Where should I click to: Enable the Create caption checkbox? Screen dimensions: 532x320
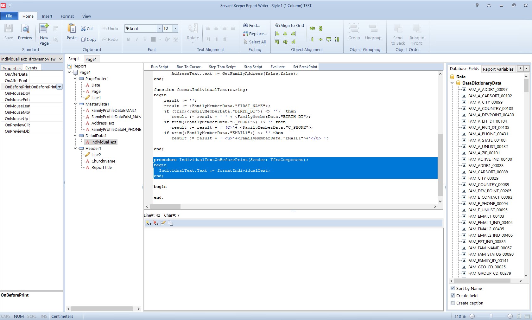click(453, 303)
